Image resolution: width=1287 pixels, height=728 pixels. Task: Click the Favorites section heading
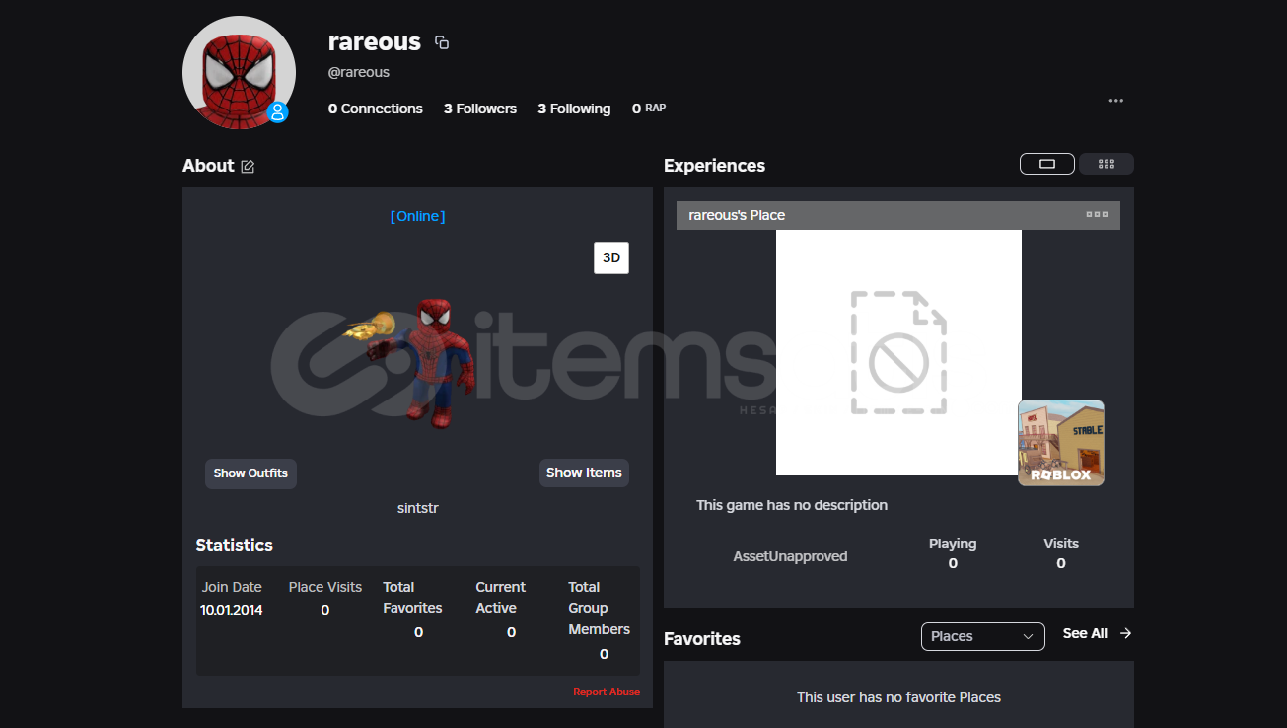pyautogui.click(x=702, y=639)
